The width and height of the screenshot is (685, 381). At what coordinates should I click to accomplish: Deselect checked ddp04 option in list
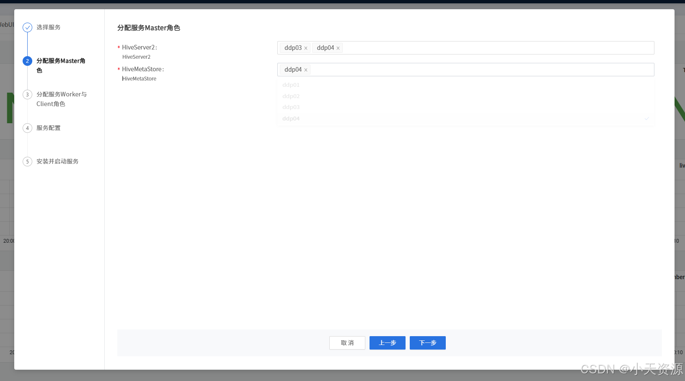coord(291,119)
